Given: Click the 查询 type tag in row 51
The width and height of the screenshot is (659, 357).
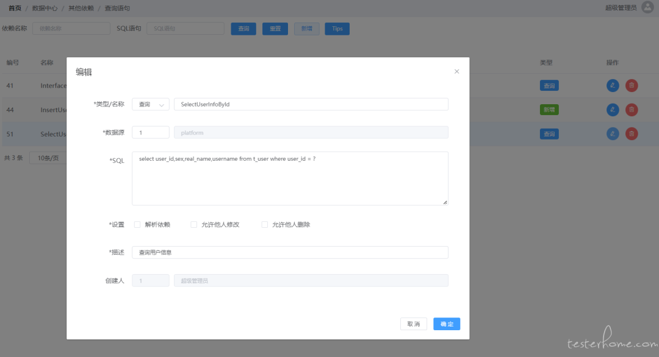Looking at the screenshot, I should 549,134.
